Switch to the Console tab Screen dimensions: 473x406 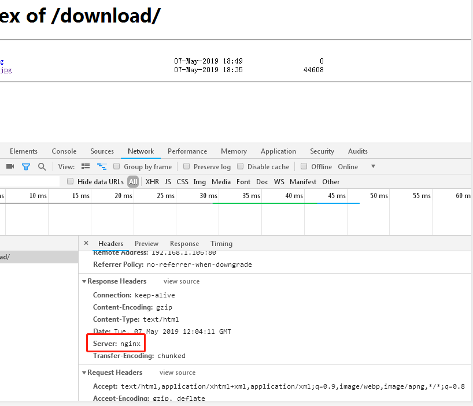click(x=64, y=151)
